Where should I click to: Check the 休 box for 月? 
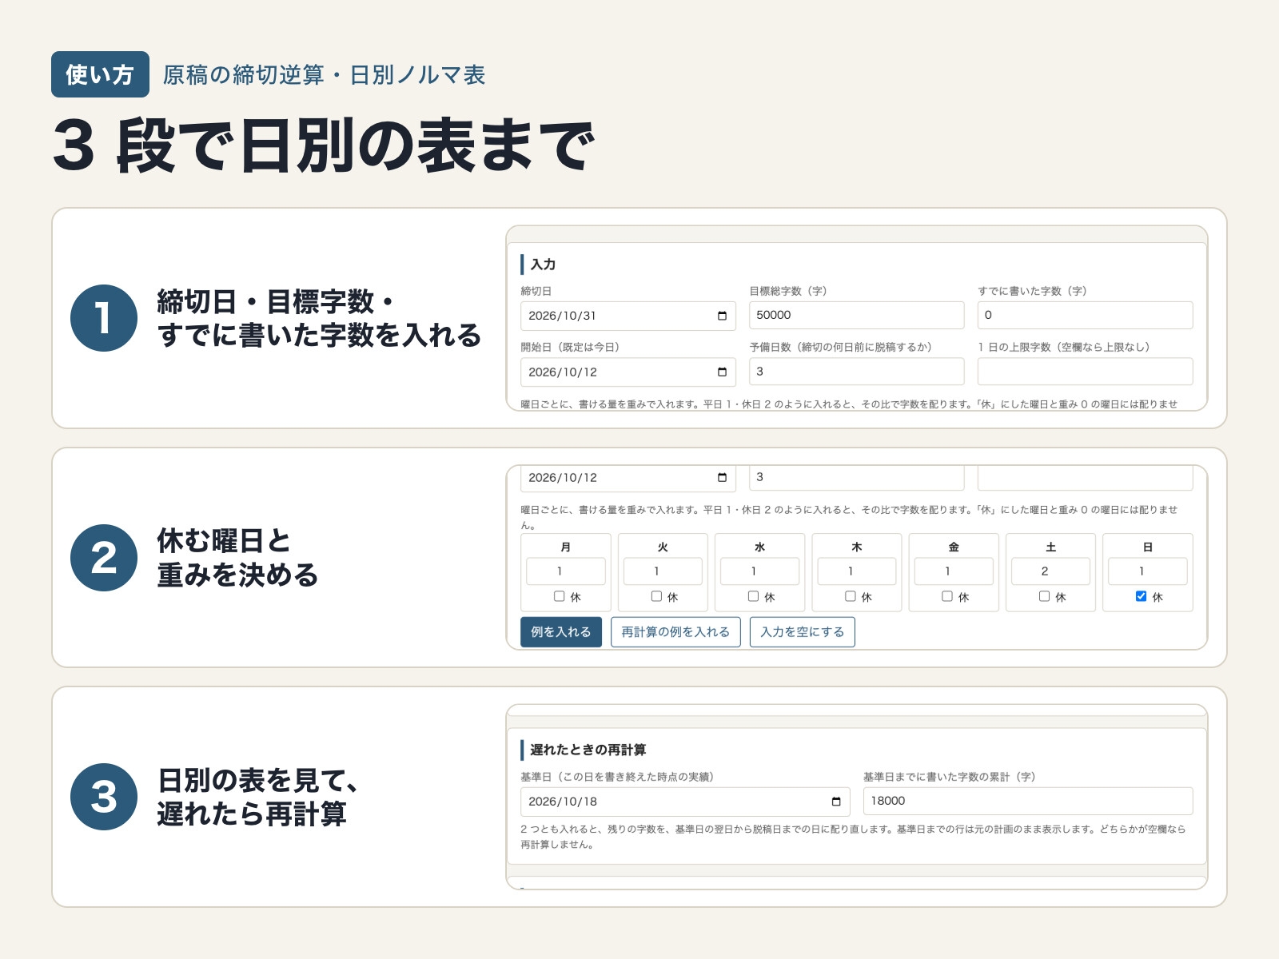(x=560, y=596)
